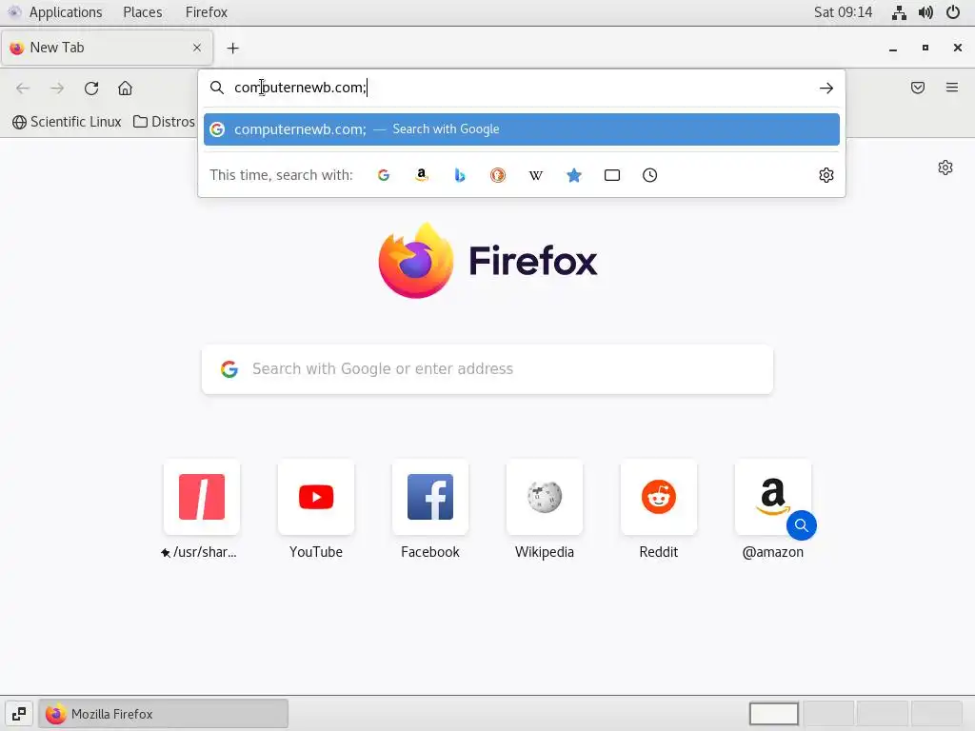Reload the current page
The width and height of the screenshot is (975, 731).
[91, 89]
